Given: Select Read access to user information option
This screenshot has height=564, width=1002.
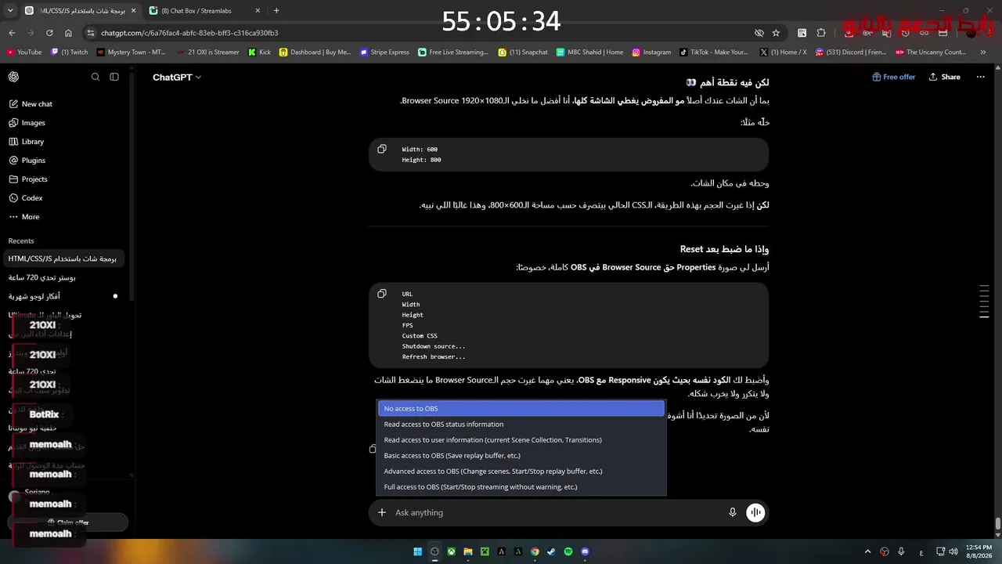Looking at the screenshot, I should click(x=521, y=440).
